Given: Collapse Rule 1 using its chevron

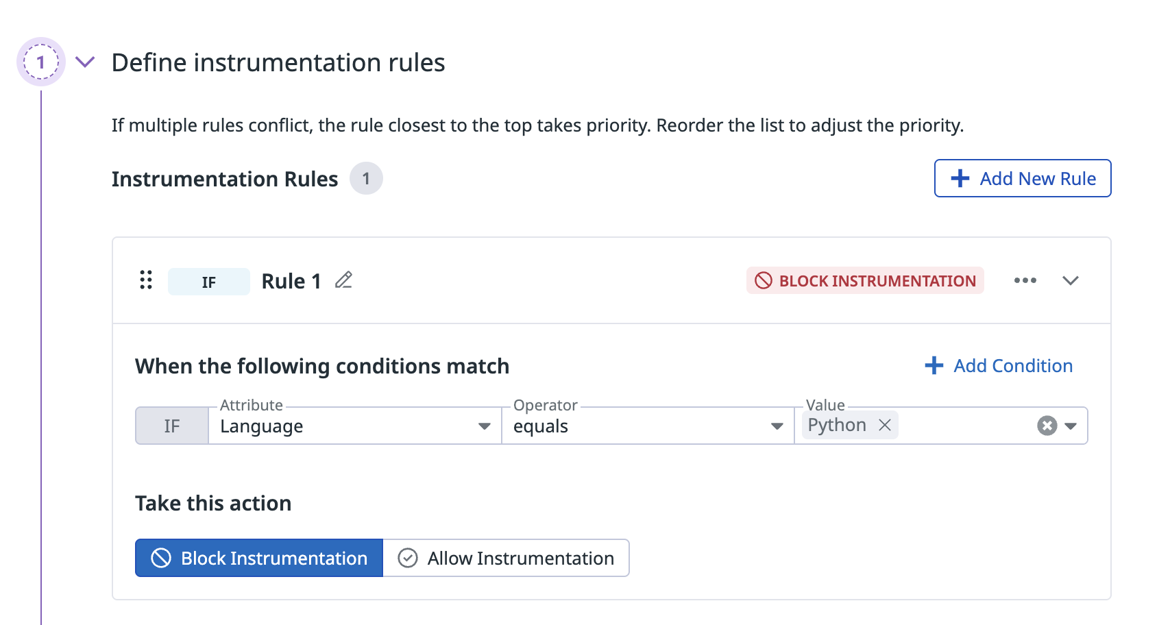Looking at the screenshot, I should (1070, 280).
